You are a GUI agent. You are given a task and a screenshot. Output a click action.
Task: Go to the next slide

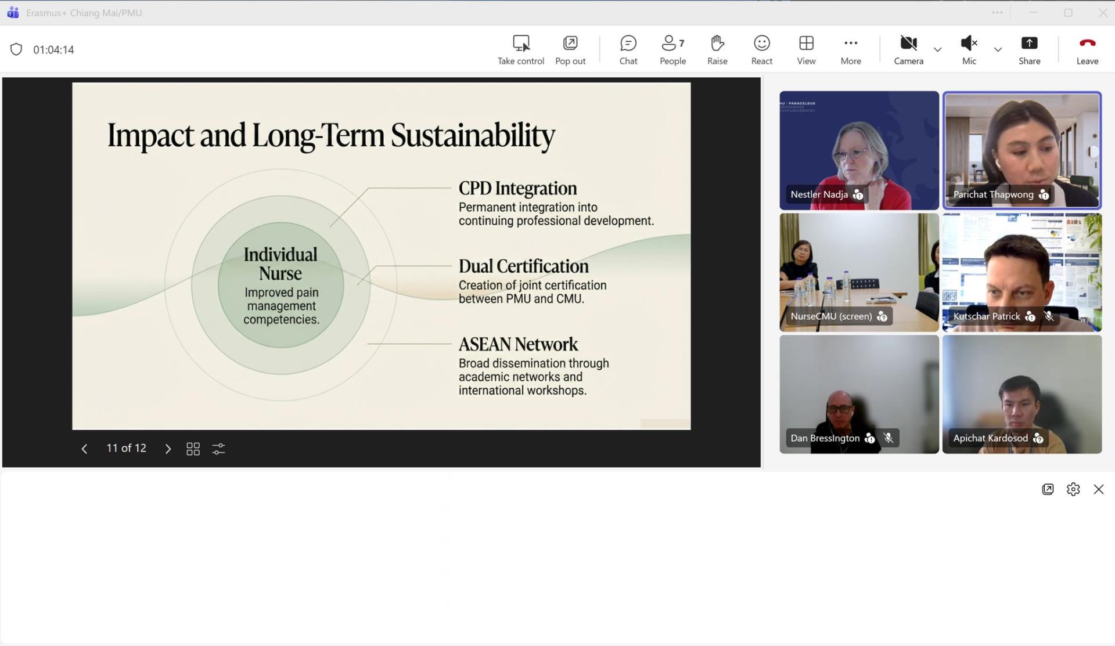[168, 449]
